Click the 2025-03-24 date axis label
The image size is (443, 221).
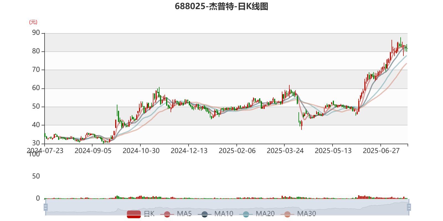click(x=285, y=151)
